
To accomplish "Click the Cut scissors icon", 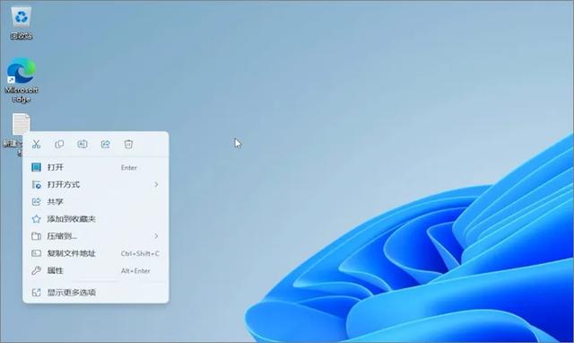I will coord(36,144).
